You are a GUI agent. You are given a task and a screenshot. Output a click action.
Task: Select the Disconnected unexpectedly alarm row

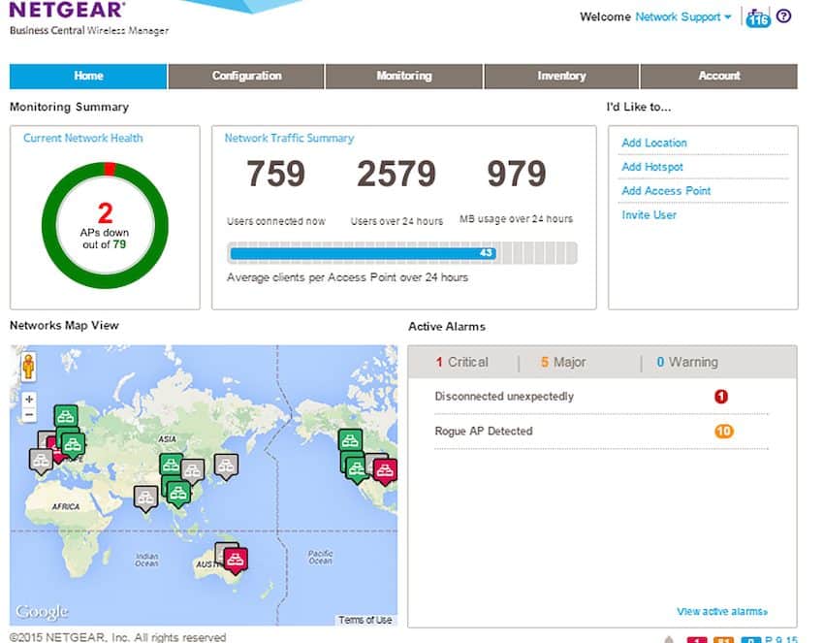[x=601, y=397]
